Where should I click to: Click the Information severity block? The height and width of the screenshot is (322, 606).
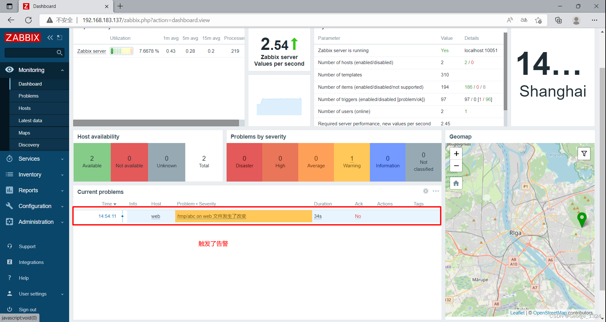[388, 162]
